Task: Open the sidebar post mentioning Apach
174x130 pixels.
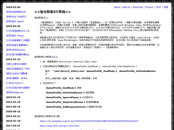Action: tap(15, 22)
